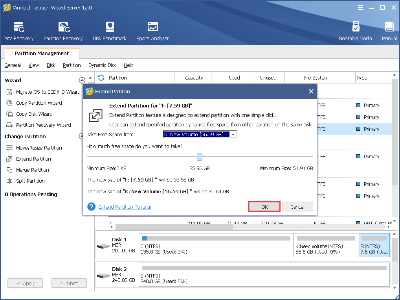
Task: Click Migrate OS to SSD/HD Wizard icon
Action: 9,92
